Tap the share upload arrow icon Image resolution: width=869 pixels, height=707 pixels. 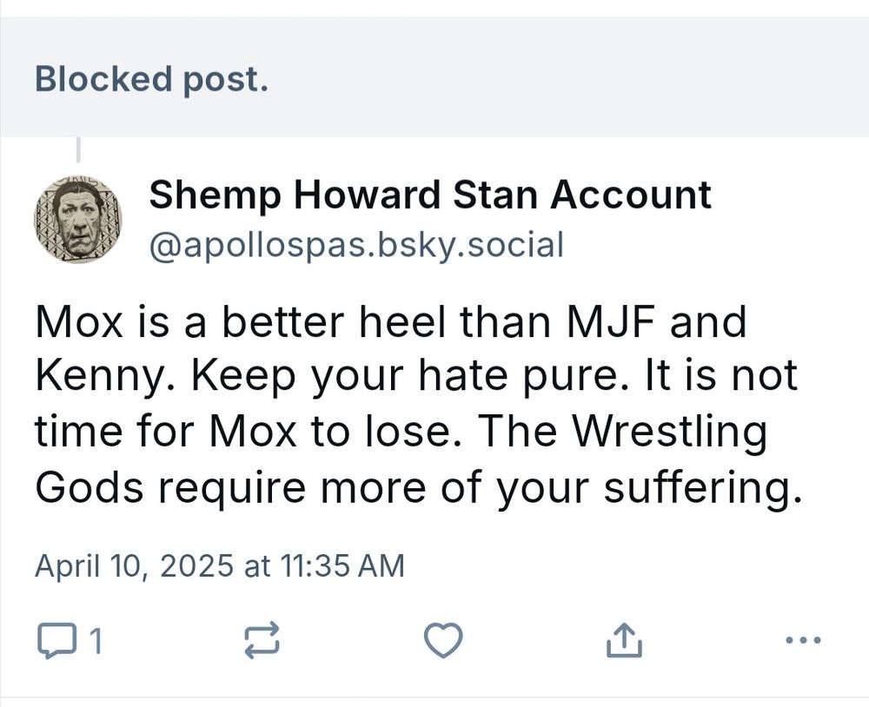pyautogui.click(x=623, y=642)
